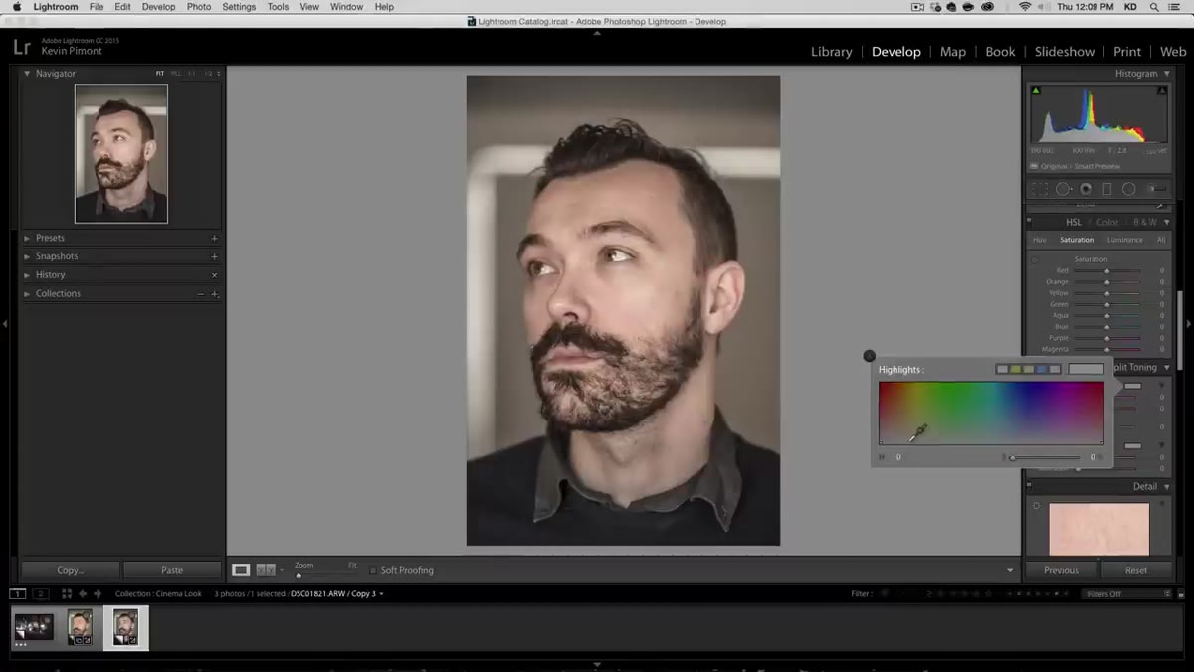1194x672 pixels.
Task: Select the Spot Removal tool
Action: (1063, 189)
